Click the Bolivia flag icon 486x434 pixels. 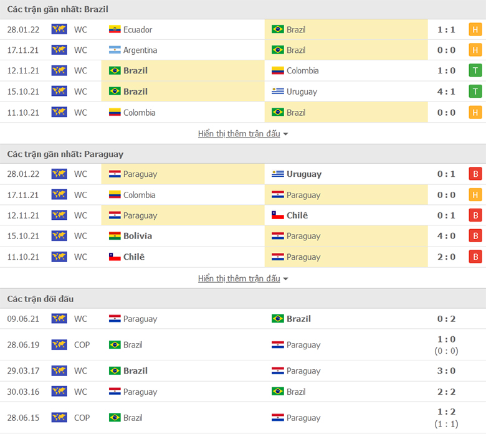tap(115, 236)
